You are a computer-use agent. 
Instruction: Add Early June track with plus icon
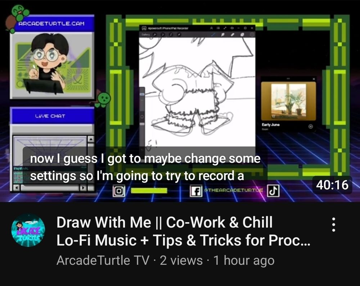click(x=311, y=127)
